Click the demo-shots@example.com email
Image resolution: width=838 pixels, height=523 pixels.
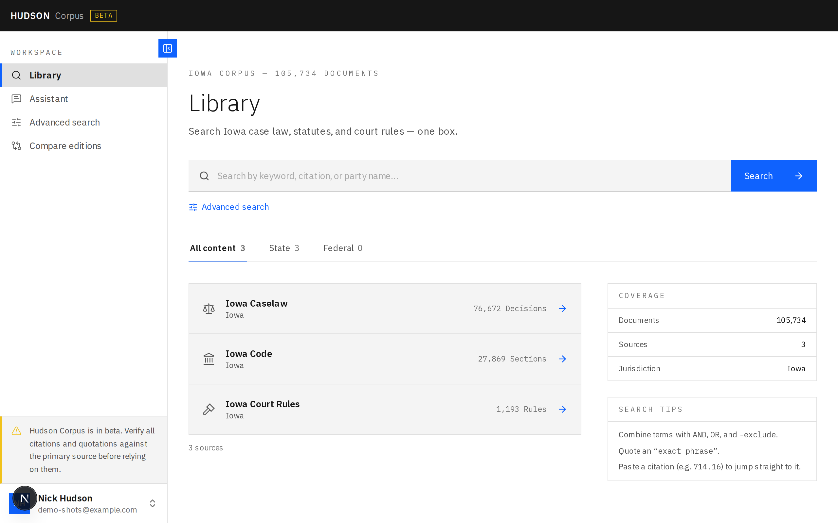(x=88, y=510)
